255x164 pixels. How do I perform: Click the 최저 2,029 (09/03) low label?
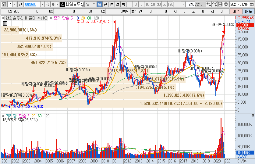[28, 107]
